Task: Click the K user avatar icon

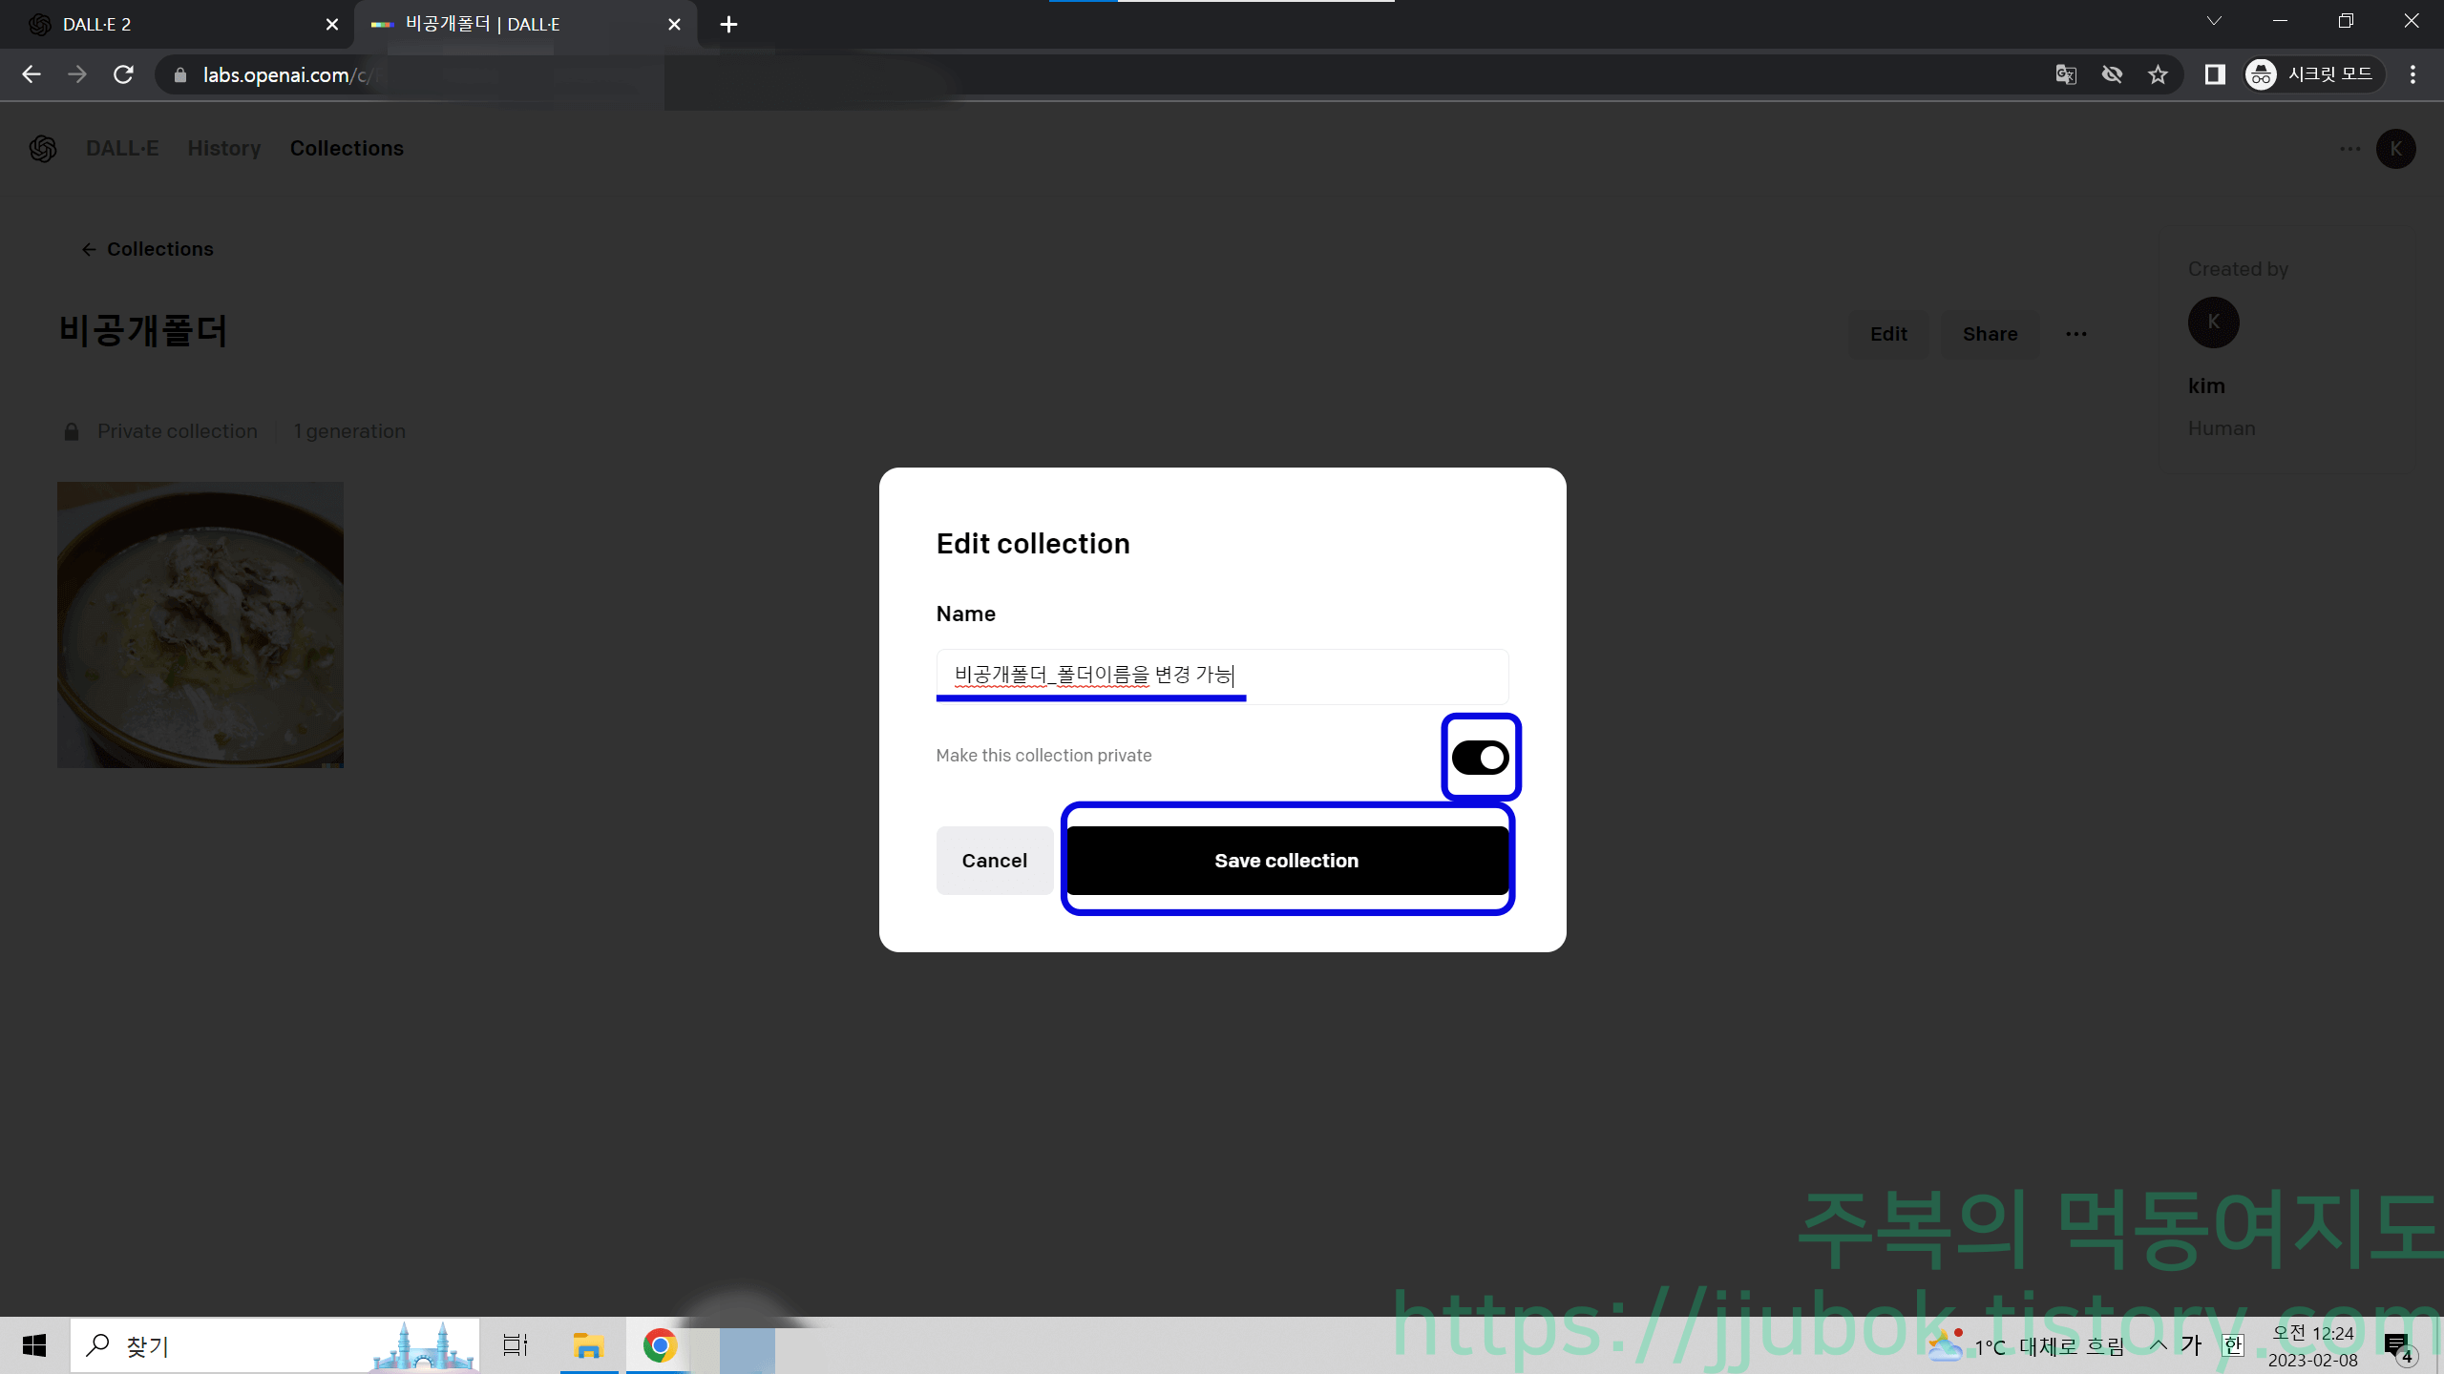Action: point(2395,149)
